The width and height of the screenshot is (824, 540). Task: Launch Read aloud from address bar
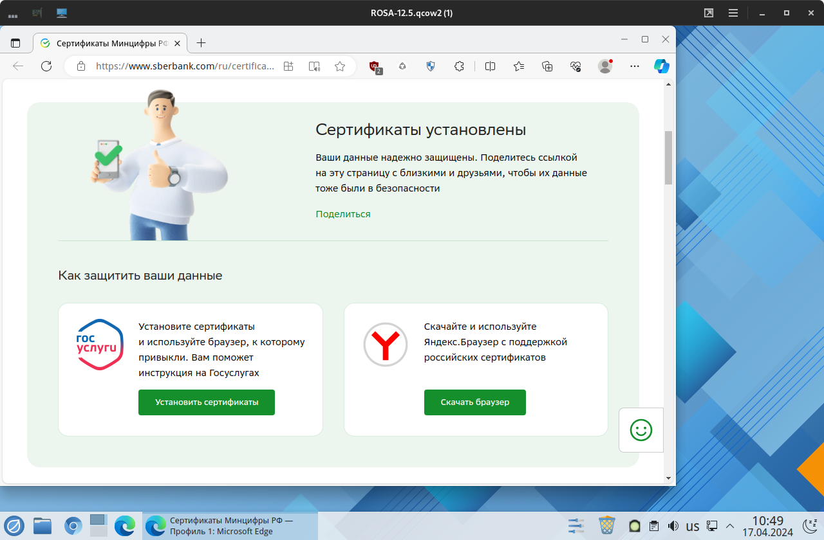[x=314, y=66]
